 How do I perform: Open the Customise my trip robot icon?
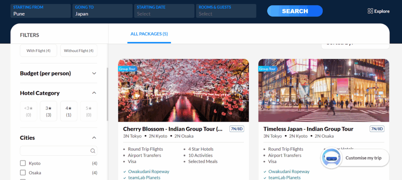point(331,158)
